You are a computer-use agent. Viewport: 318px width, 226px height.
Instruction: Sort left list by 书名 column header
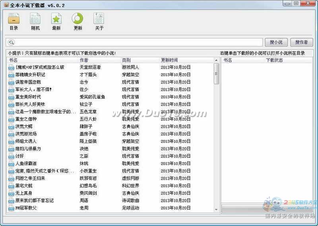pos(43,60)
